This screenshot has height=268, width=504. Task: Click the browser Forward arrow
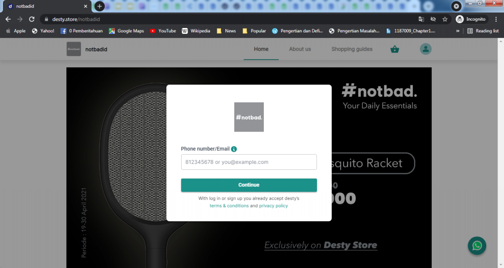click(x=20, y=19)
